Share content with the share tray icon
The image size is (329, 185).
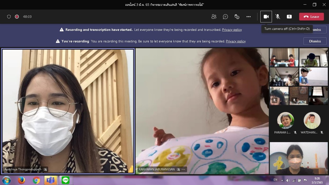click(x=289, y=17)
